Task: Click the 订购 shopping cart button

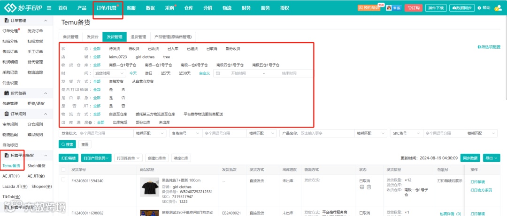Action: (414, 8)
